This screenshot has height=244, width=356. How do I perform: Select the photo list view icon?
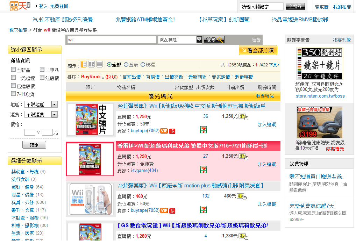click(84, 64)
